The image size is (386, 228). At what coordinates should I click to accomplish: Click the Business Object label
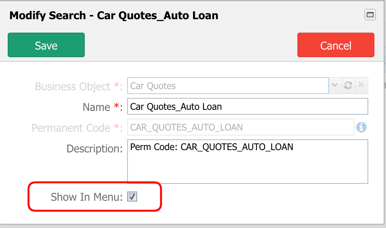click(73, 86)
